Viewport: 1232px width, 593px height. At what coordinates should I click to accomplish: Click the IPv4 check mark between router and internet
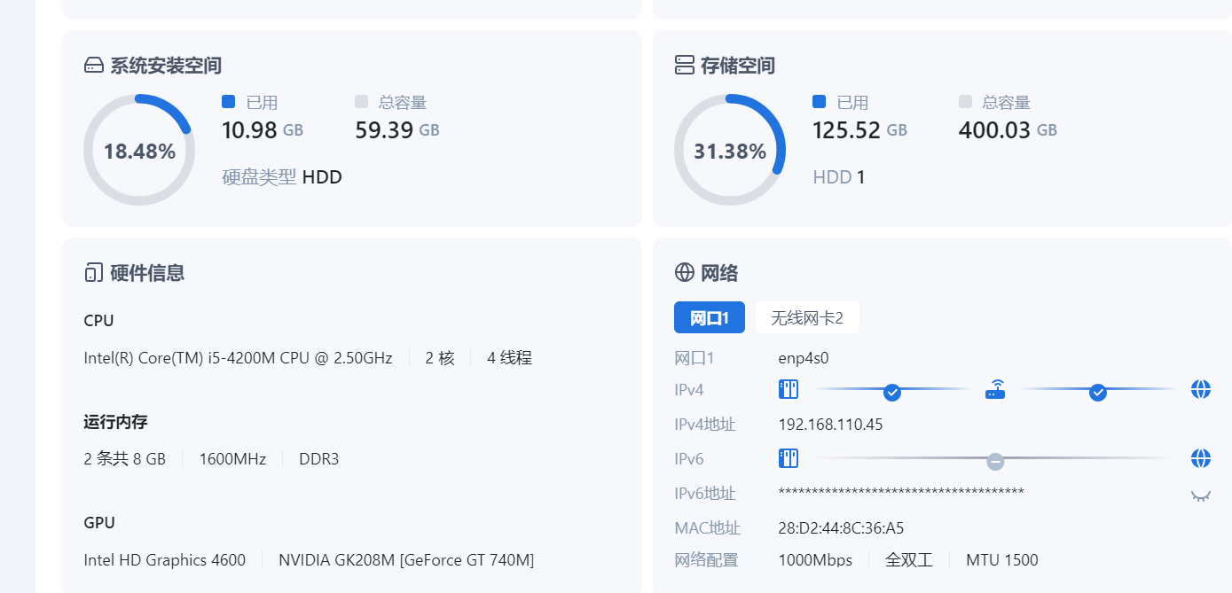(1098, 392)
